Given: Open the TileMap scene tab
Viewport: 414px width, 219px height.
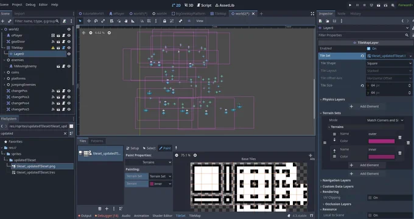Looking at the screenshot, I should [218, 14].
